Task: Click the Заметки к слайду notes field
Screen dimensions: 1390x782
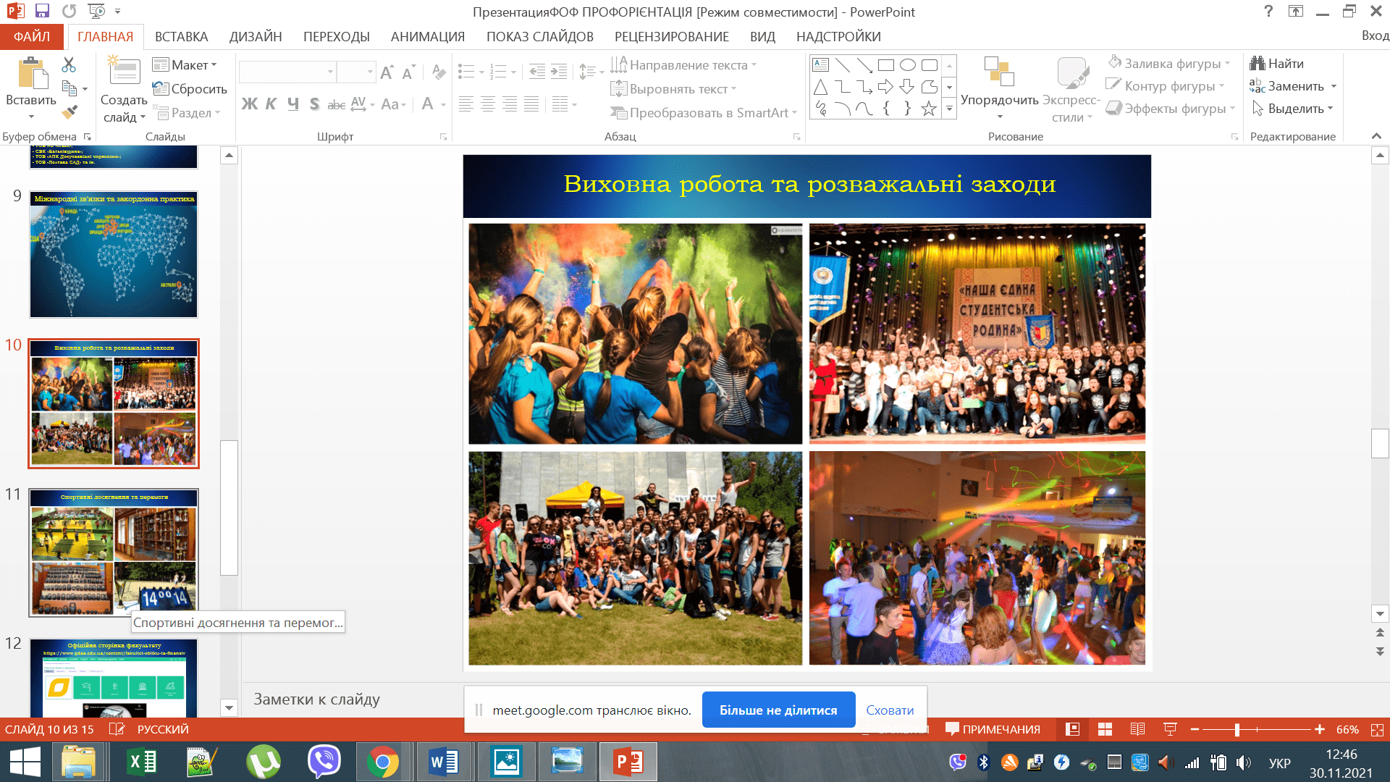Action: point(316,699)
